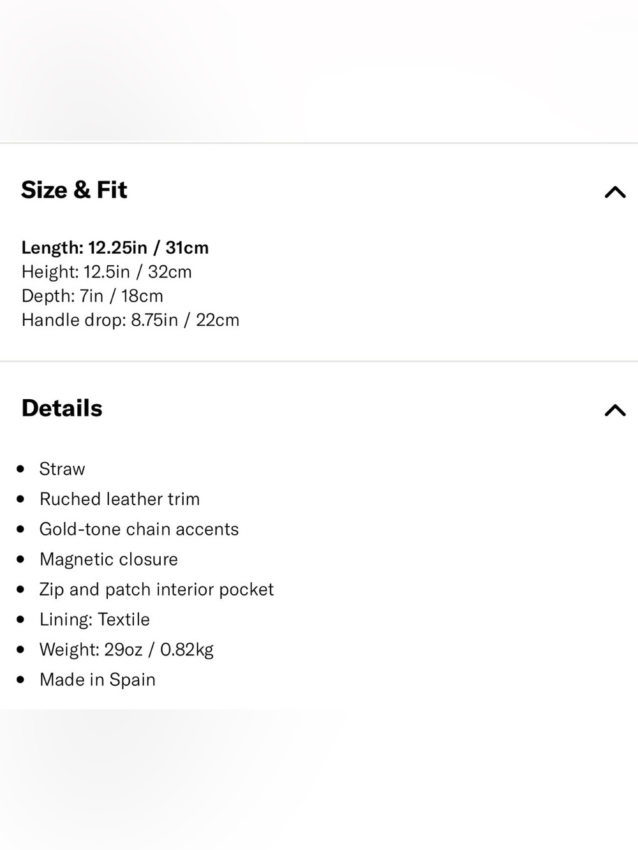This screenshot has height=850, width=638.
Task: Click the Details heading
Action: [62, 408]
